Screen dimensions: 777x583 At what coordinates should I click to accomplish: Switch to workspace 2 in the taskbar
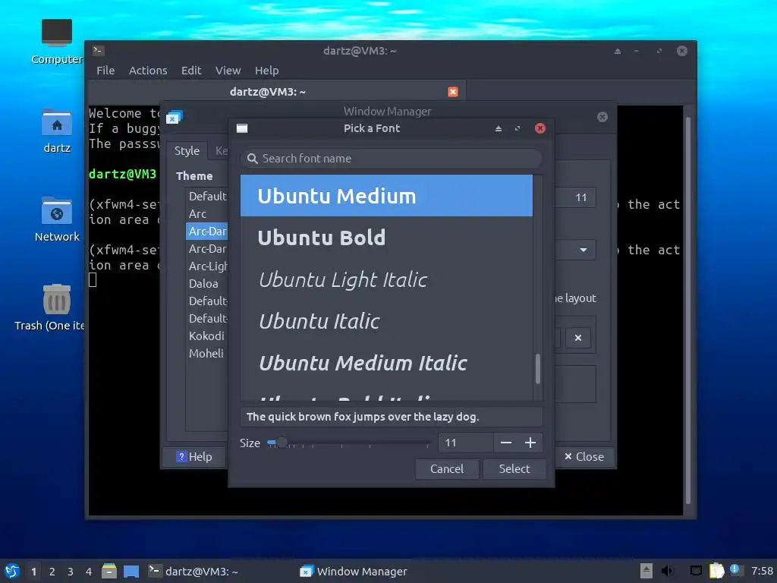pyautogui.click(x=52, y=572)
